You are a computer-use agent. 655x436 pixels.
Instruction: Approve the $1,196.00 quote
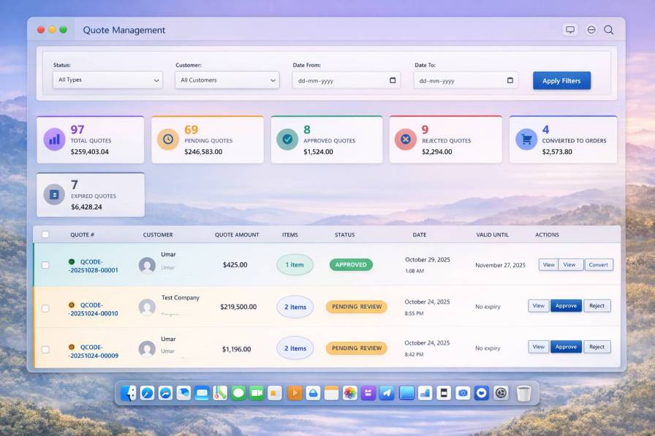tap(566, 347)
